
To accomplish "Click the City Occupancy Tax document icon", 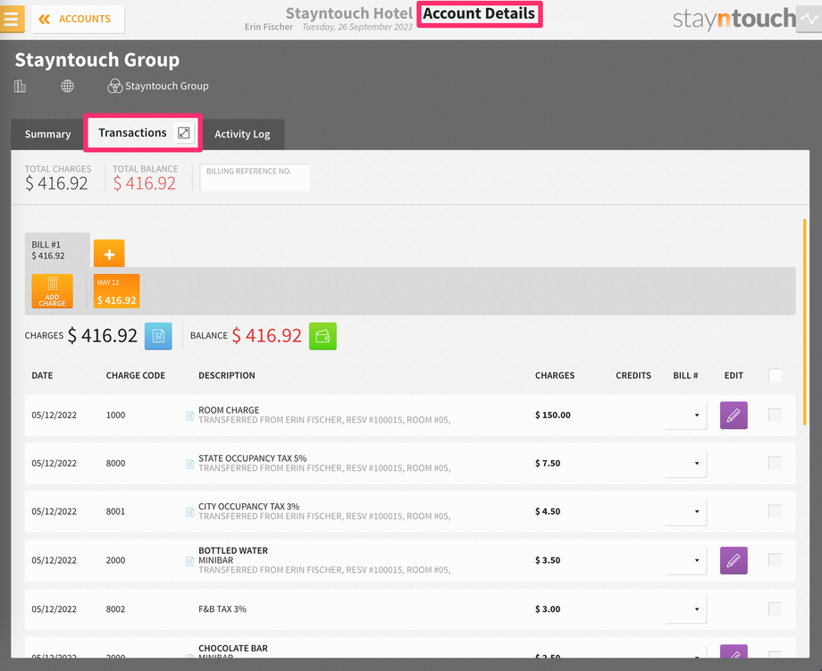I will point(189,513).
